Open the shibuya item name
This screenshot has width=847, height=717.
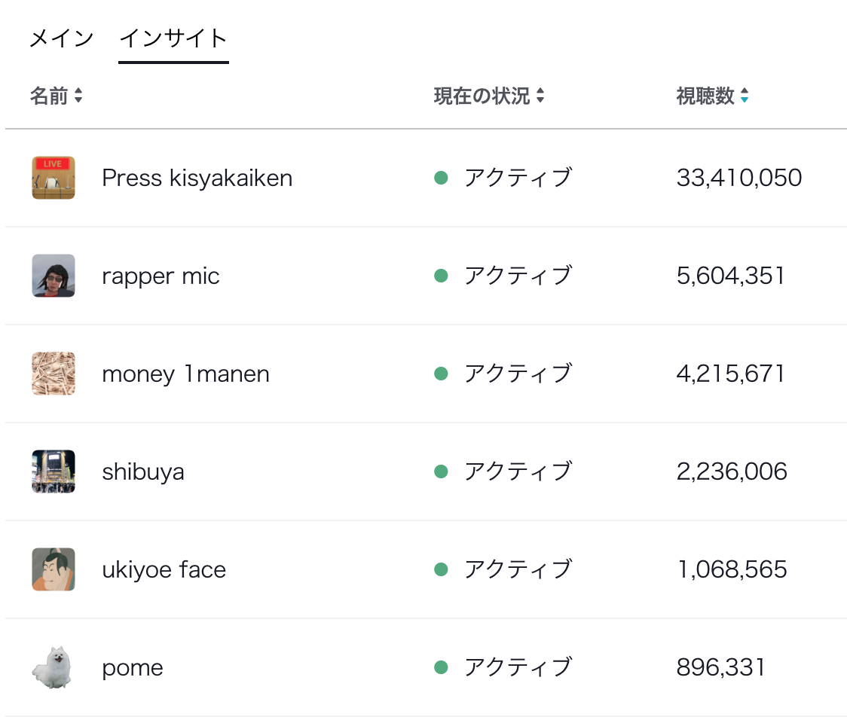click(143, 472)
